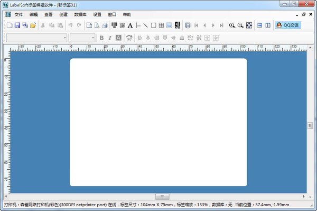This screenshot has height=211, width=317.
Task: Go to last database record
Action: pyautogui.click(x=221, y=25)
